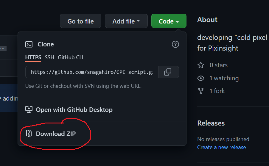Open the 0 stars link
This screenshot has width=269, height=166.
[x=219, y=65]
